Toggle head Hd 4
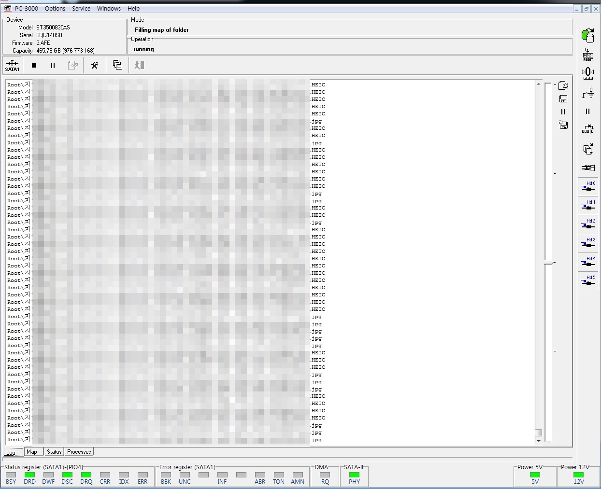 pyautogui.click(x=588, y=262)
